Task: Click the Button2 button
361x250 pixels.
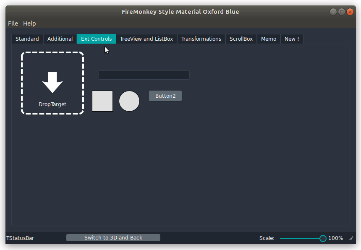Action: [165, 96]
